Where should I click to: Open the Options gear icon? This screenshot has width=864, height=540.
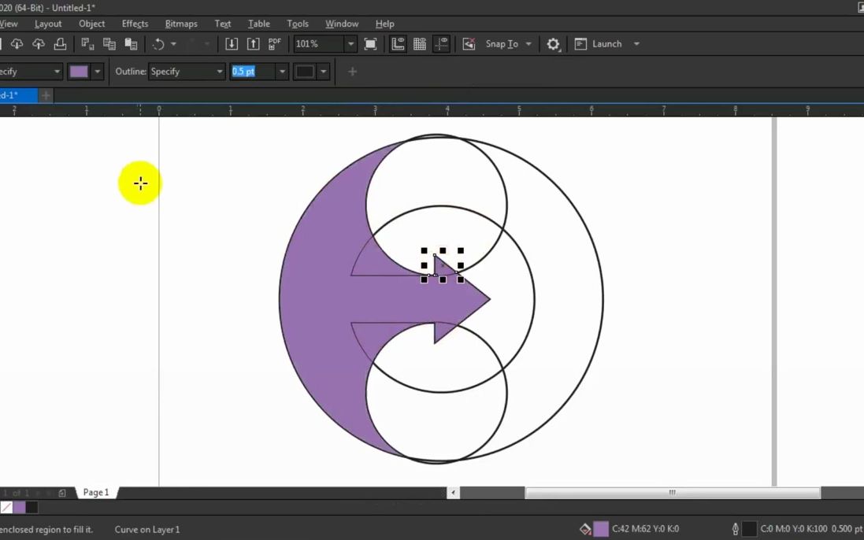(553, 44)
